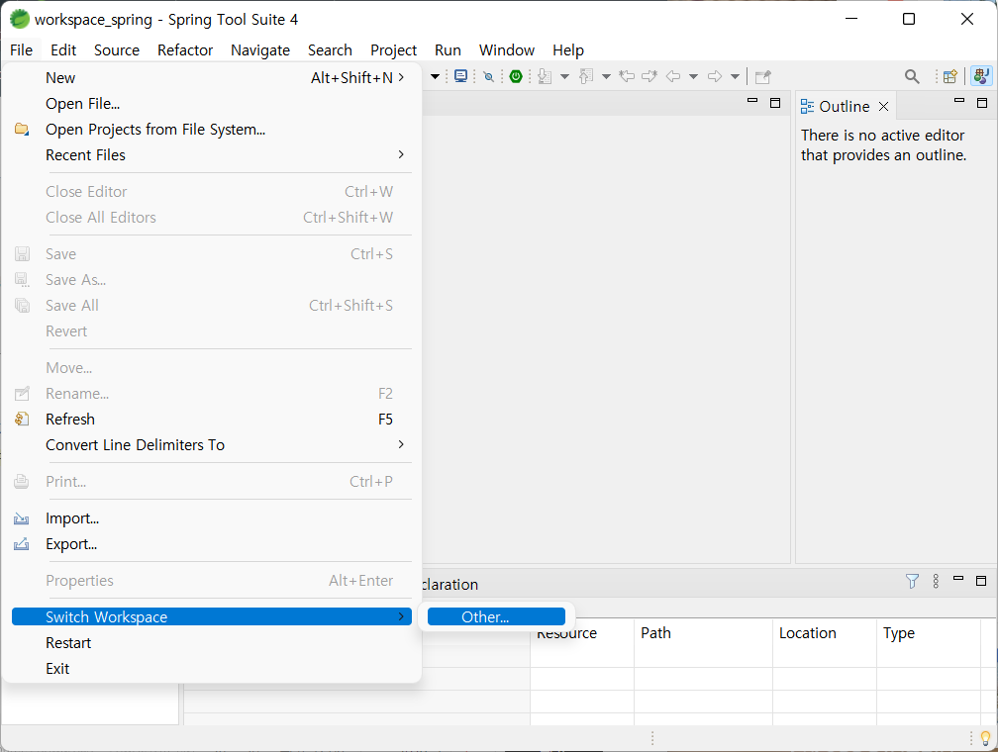Open the console monitor toolbar icon
998x752 pixels.
[x=460, y=76]
